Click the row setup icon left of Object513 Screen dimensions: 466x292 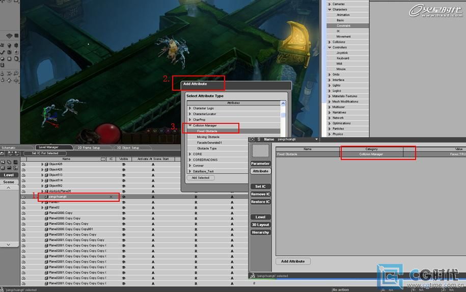[x=23, y=175]
